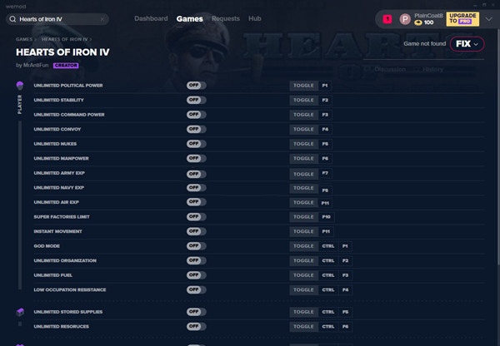The height and width of the screenshot is (346, 500).
Task: Edit the F5 key for Unlimited Nukes
Action: click(x=325, y=144)
